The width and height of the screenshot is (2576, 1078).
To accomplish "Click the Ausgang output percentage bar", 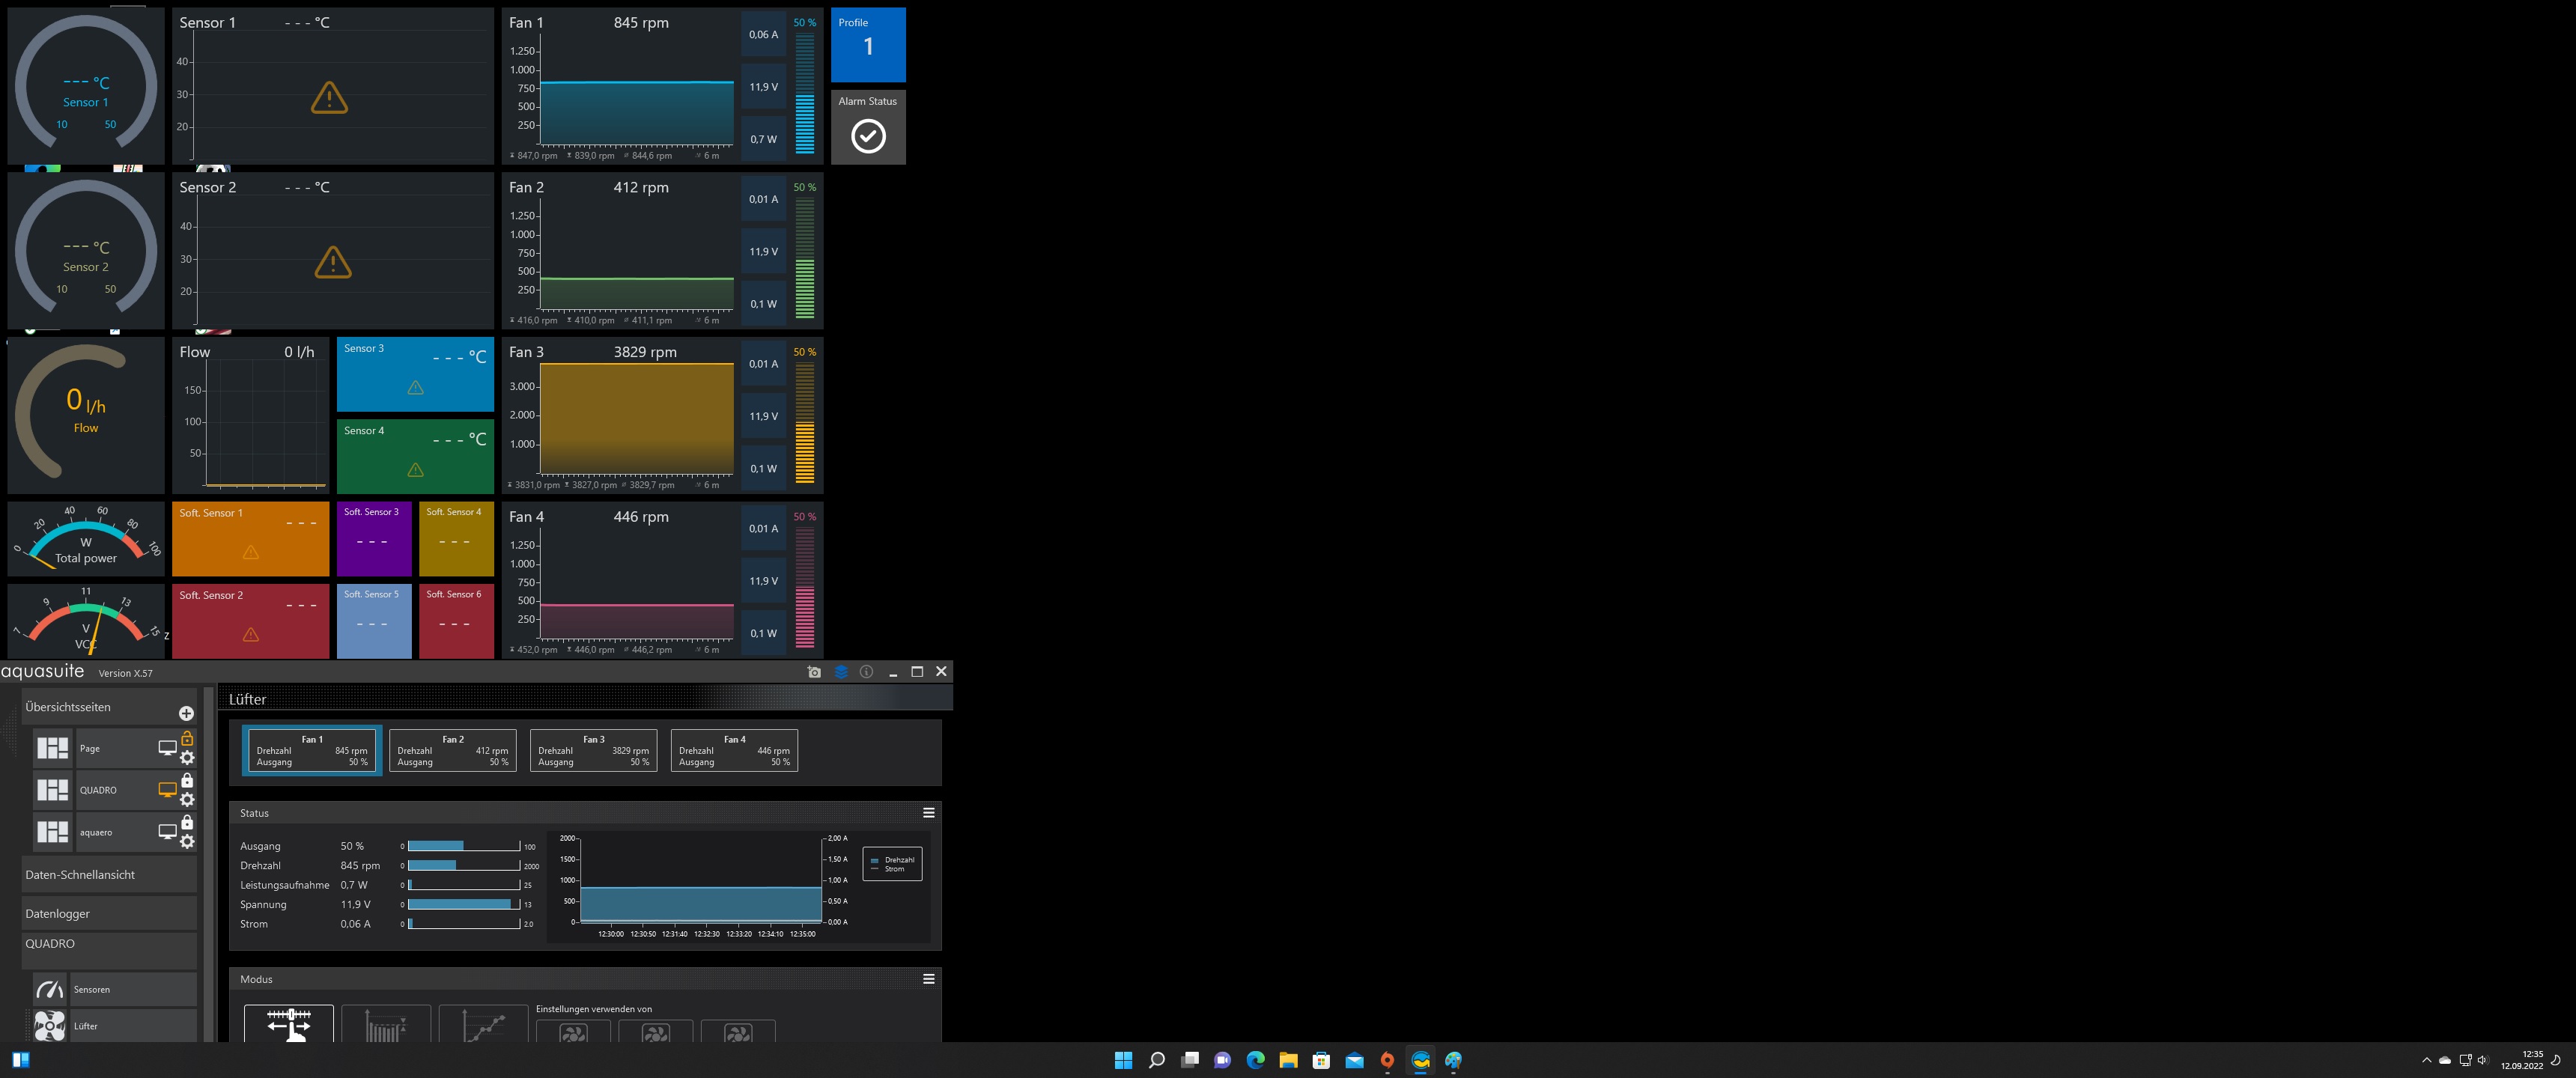I will (x=463, y=846).
